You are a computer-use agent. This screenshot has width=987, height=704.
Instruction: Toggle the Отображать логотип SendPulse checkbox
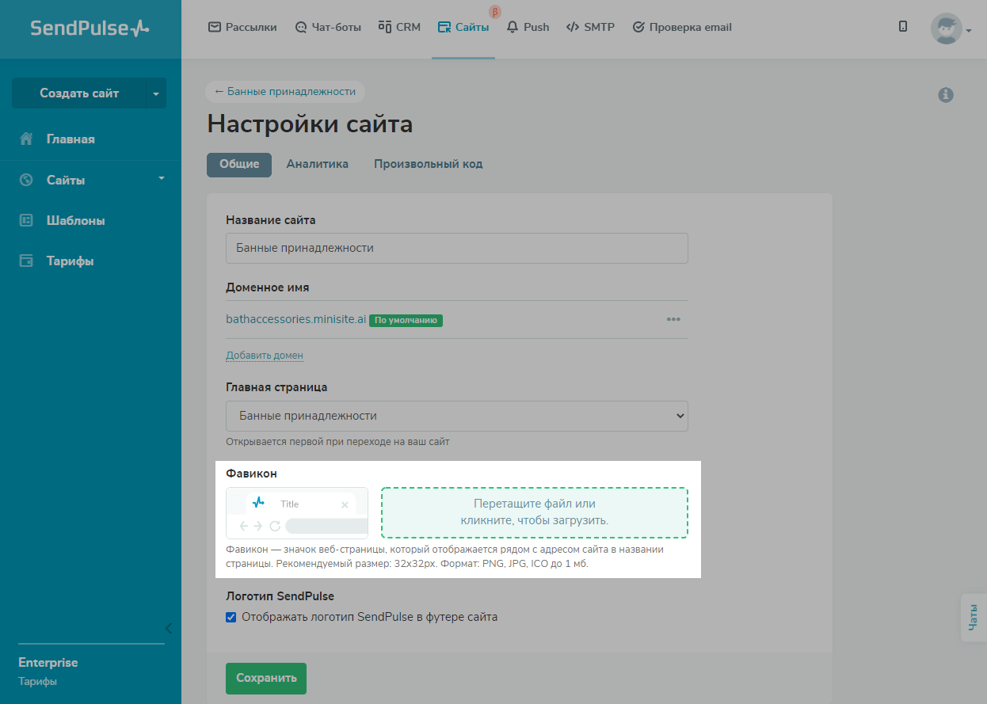[x=231, y=617]
